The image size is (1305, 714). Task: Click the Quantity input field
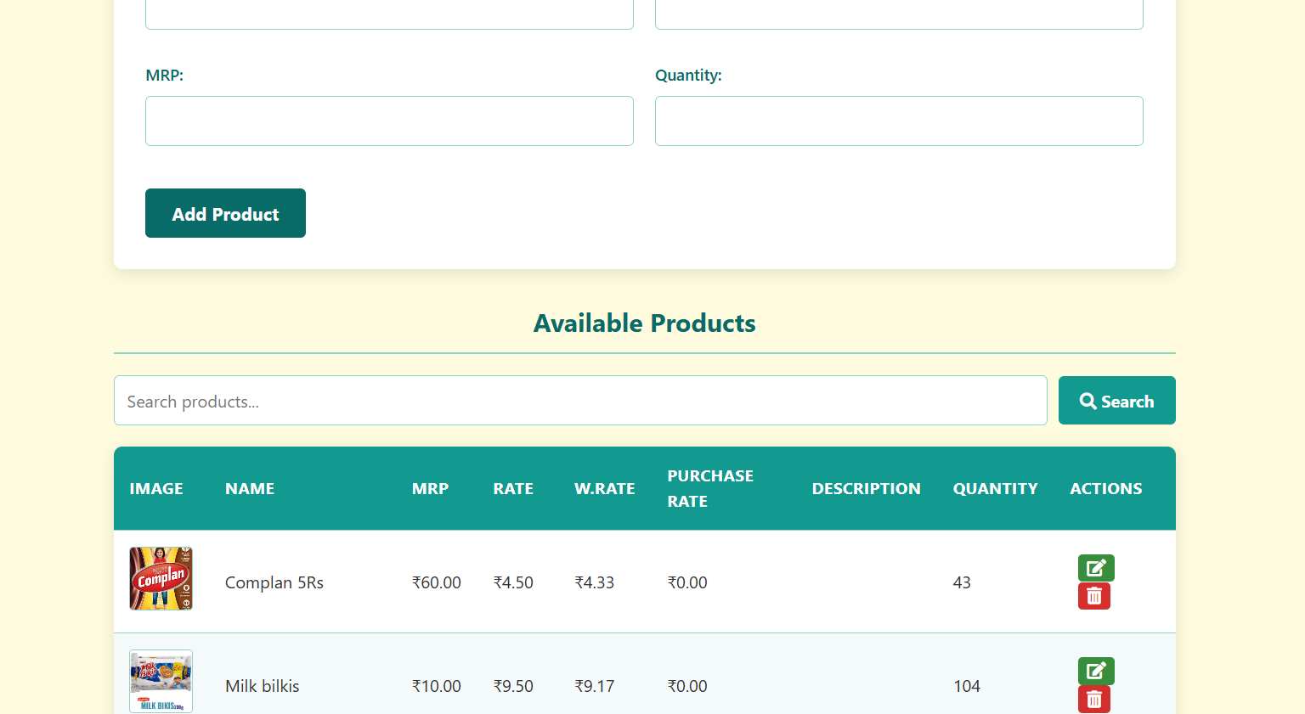pos(899,121)
